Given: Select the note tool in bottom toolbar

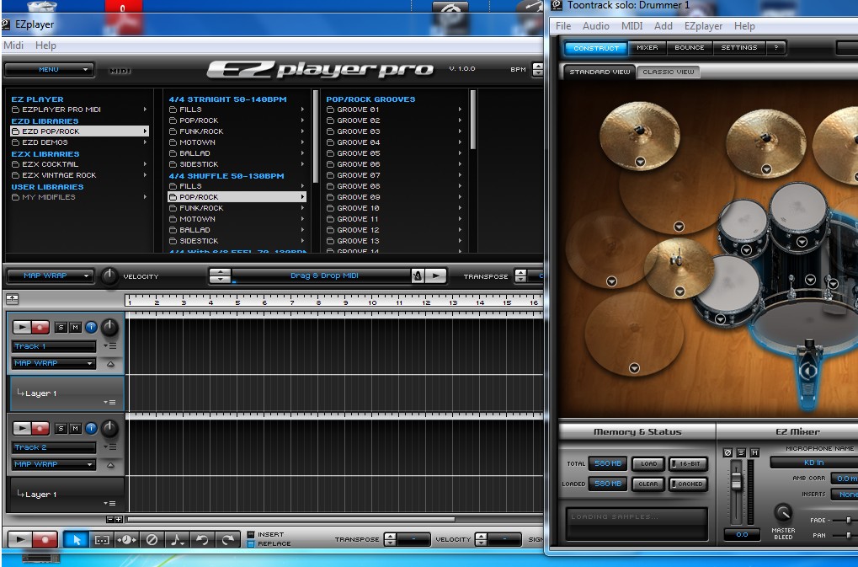Looking at the screenshot, I should coord(177,539).
